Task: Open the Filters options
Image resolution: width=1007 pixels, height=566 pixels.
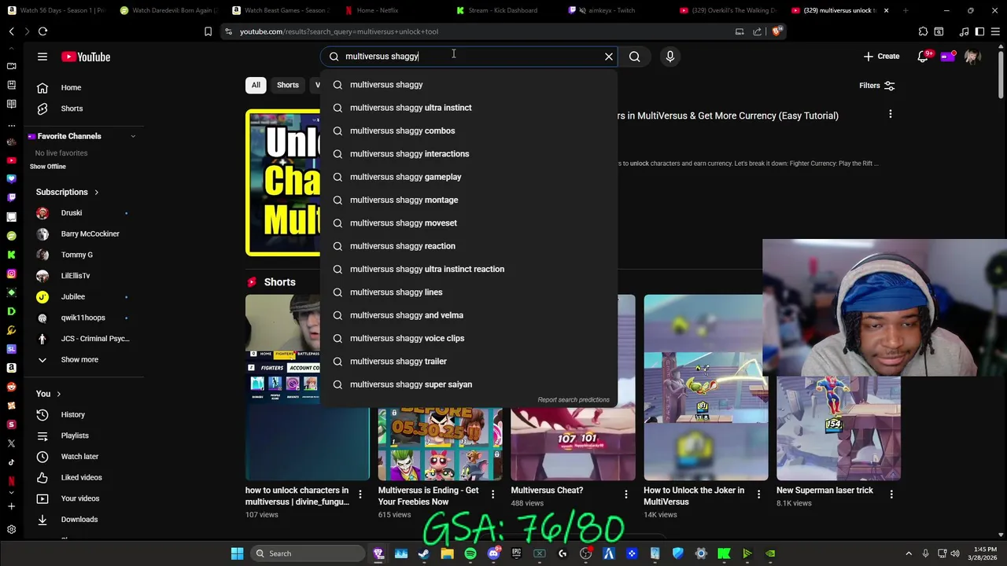Action: pos(877,86)
